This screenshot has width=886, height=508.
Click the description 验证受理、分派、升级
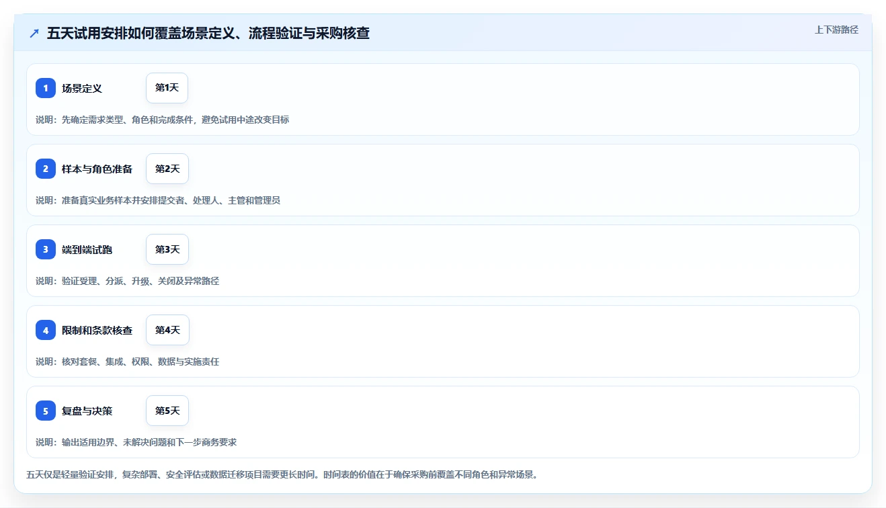click(127, 281)
